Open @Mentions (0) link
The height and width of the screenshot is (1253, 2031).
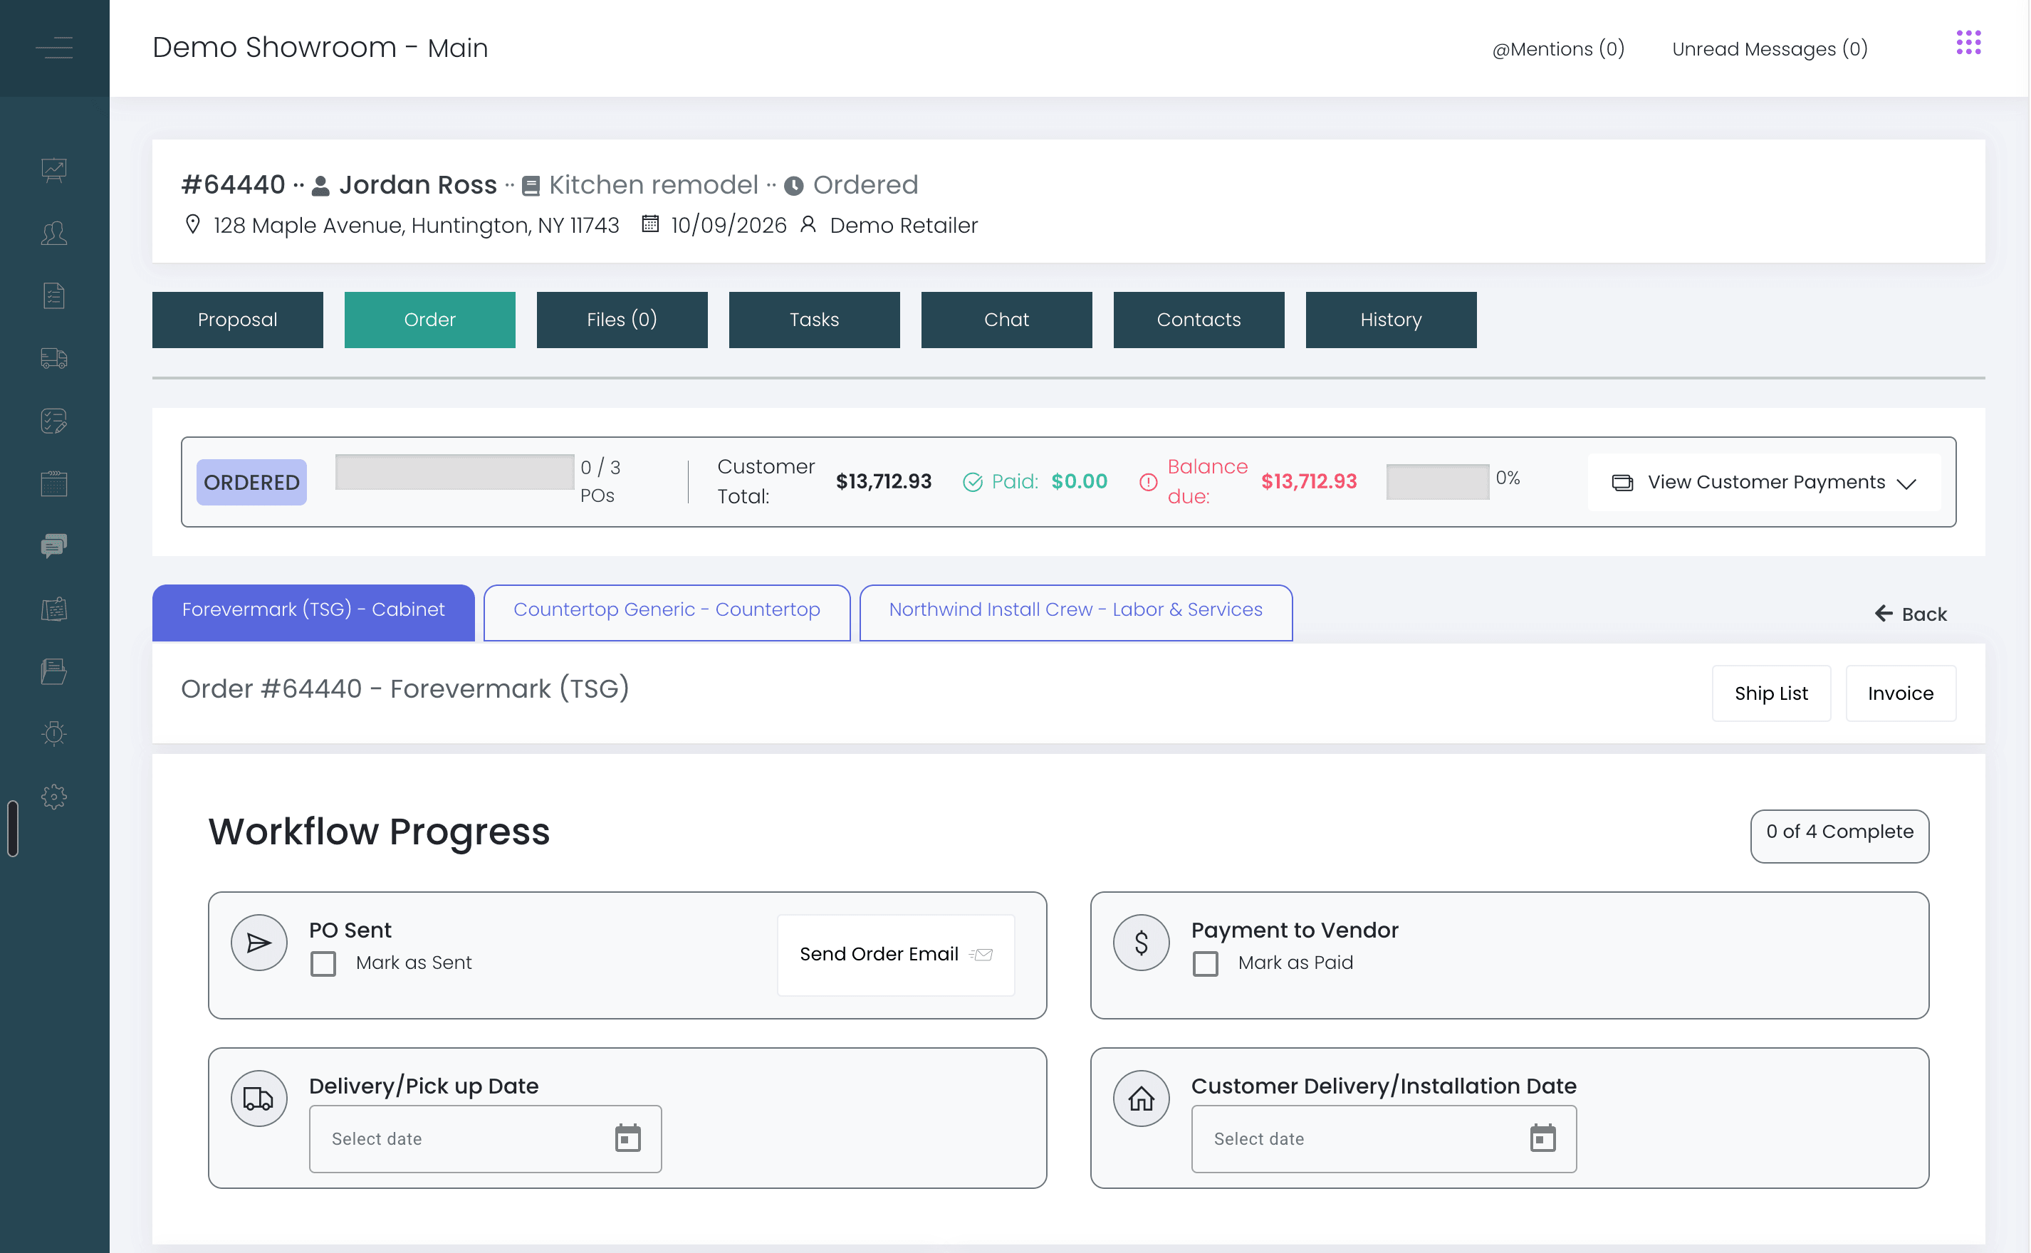point(1557,49)
